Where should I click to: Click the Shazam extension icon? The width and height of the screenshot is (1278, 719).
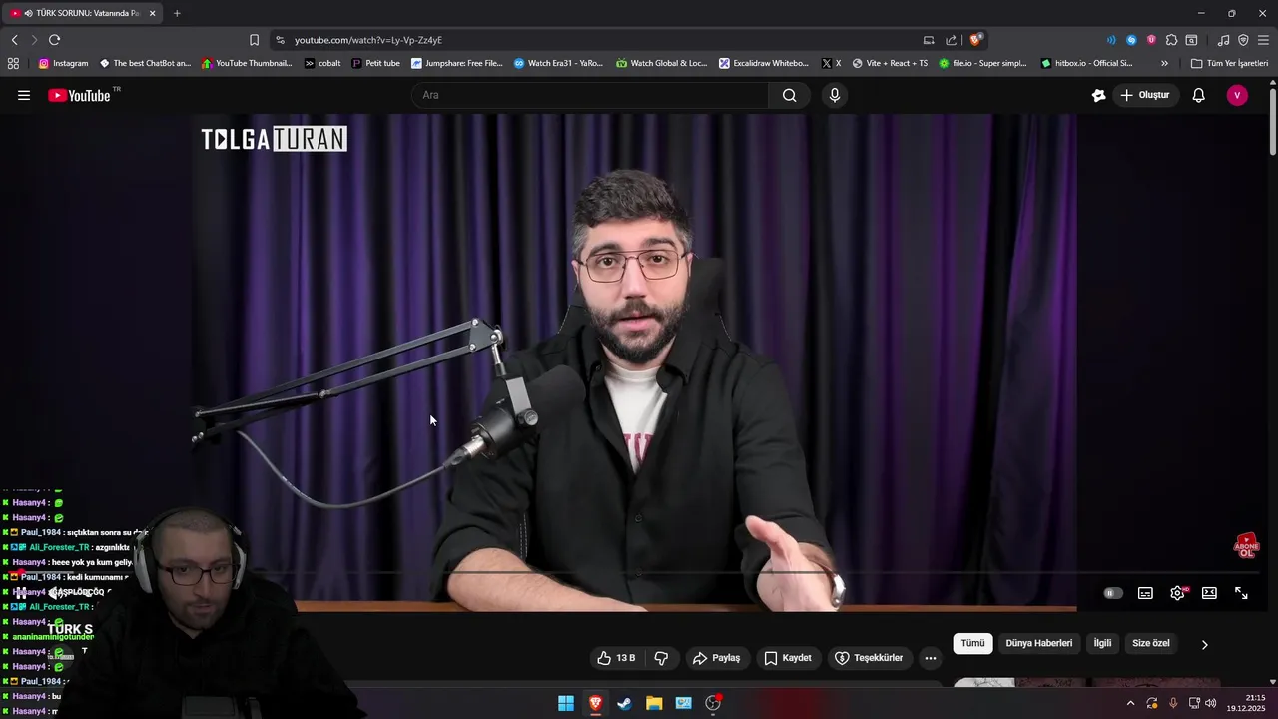(x=1131, y=40)
